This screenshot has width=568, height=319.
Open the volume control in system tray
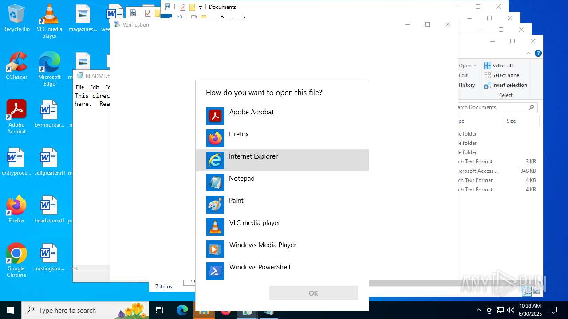coord(511,310)
